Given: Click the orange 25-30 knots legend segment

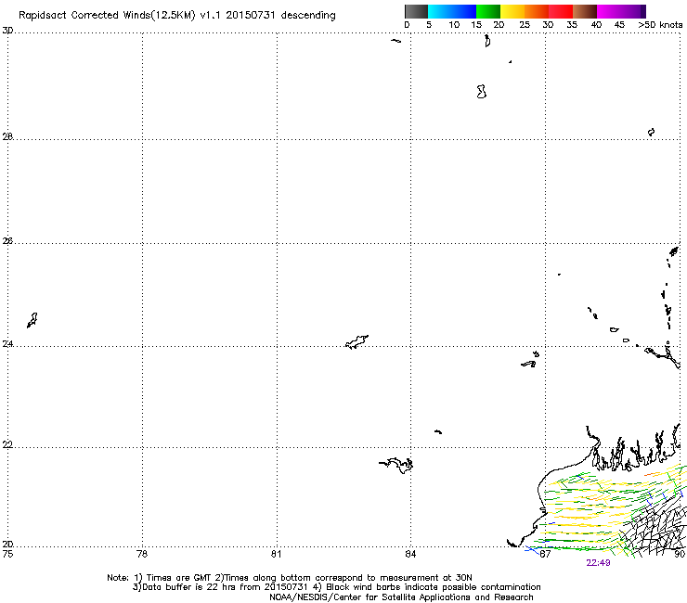Looking at the screenshot, I should (x=537, y=11).
